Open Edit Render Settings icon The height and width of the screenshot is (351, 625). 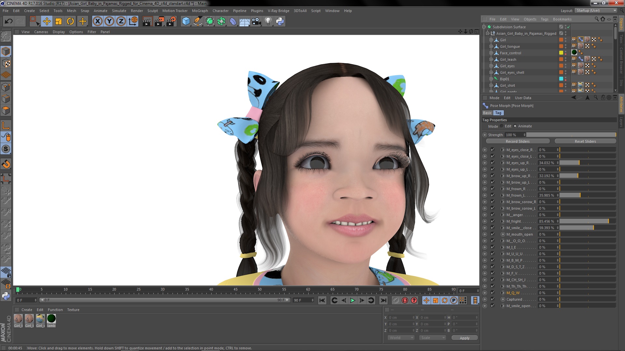tap(171, 21)
